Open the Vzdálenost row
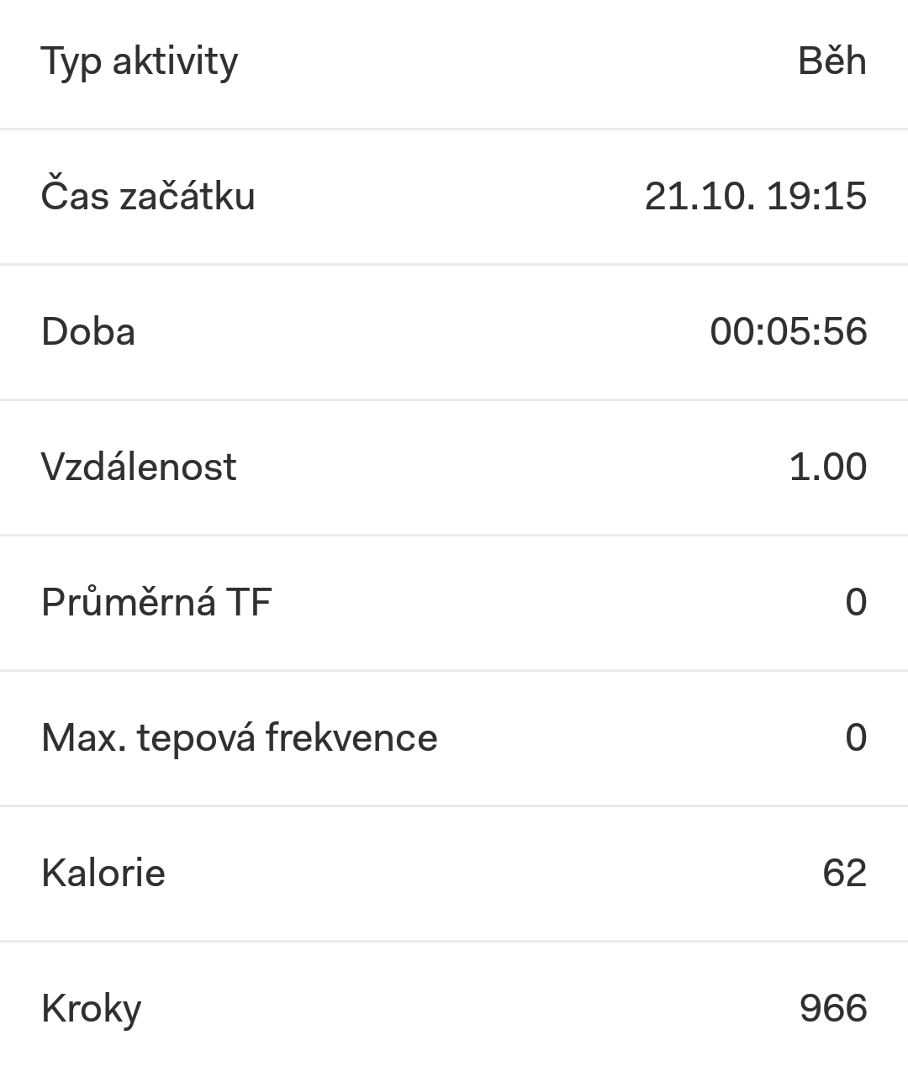Image resolution: width=908 pixels, height=1072 pixels. click(454, 467)
